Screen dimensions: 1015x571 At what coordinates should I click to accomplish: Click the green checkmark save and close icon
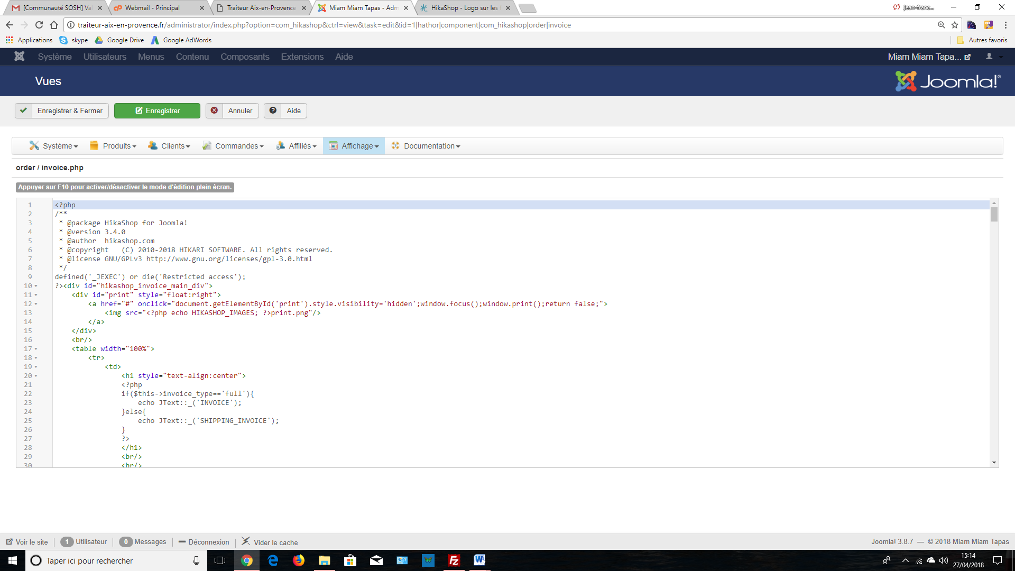click(23, 110)
